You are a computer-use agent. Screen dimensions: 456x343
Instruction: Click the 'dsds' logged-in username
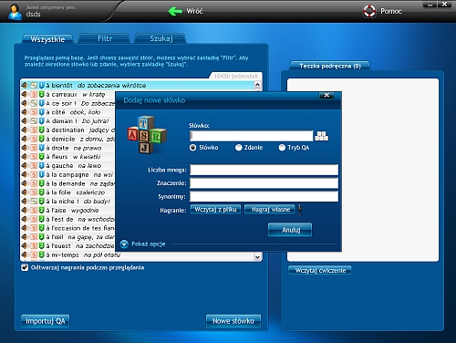click(33, 14)
